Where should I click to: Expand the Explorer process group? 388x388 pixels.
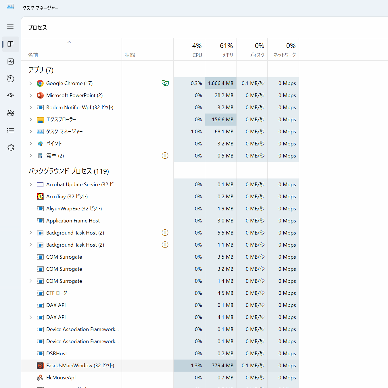tap(30, 120)
